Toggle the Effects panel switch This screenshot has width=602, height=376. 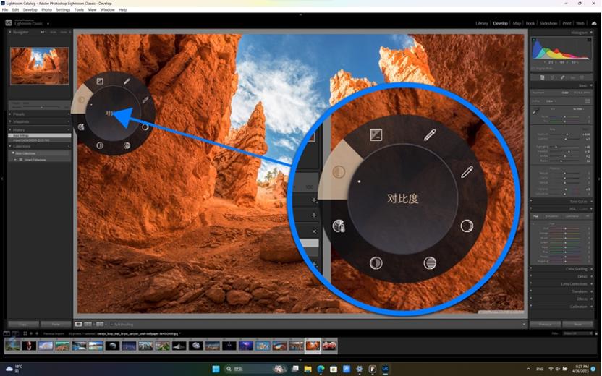pos(531,299)
